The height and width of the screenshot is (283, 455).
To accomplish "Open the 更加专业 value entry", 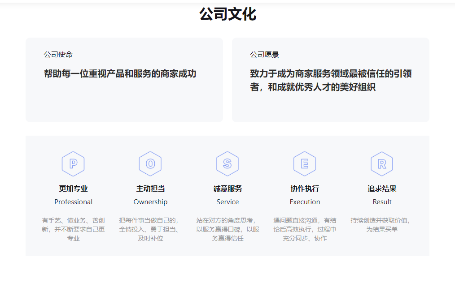I will [73, 188].
